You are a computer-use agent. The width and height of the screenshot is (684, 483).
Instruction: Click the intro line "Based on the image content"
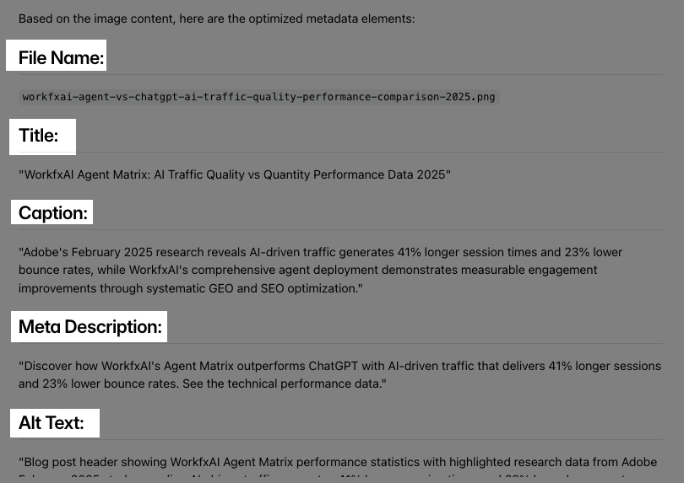coord(216,19)
